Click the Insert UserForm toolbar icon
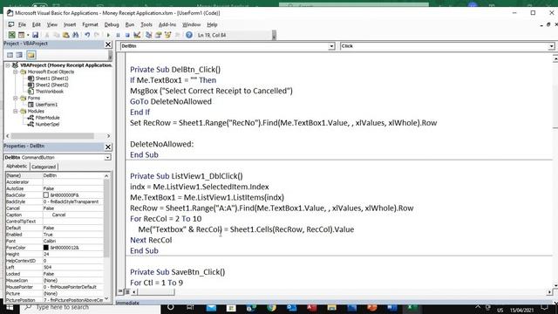The height and width of the screenshot is (314, 558). tap(21, 35)
